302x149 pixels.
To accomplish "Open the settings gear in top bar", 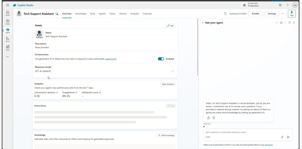I will pos(280,5).
